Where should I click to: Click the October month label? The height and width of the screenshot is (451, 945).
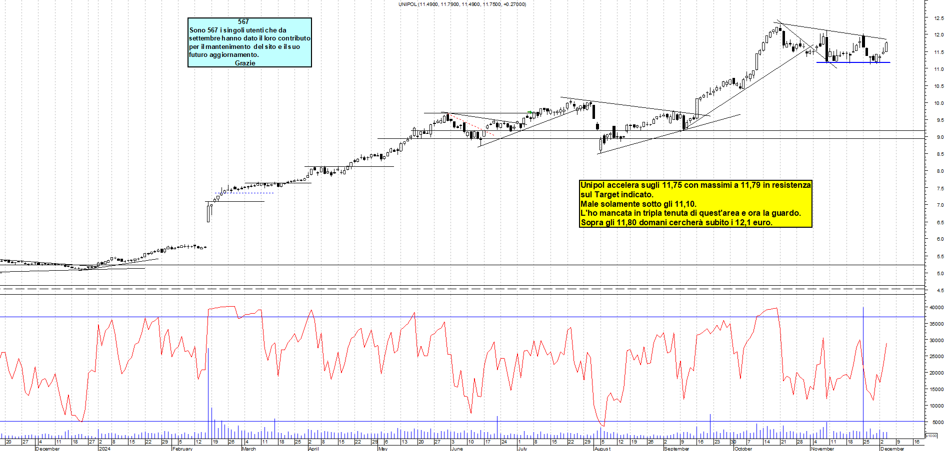tap(743, 449)
